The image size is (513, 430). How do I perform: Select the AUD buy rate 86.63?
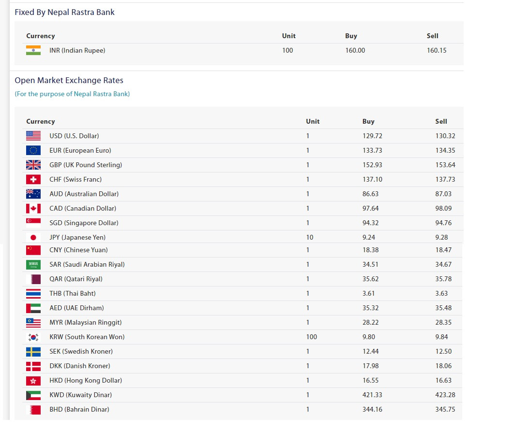[x=370, y=194]
